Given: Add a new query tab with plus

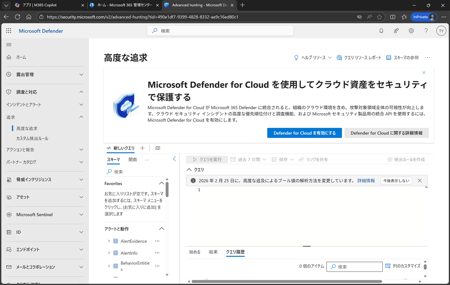Looking at the screenshot, I should coord(142,148).
